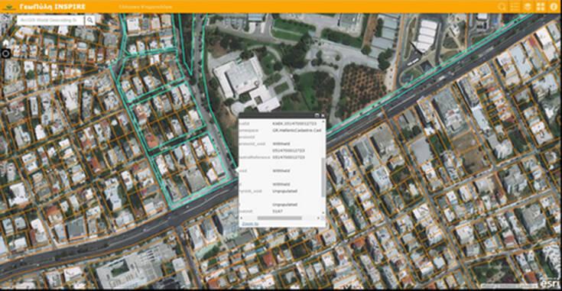The width and height of the screenshot is (562, 291).
Task: Close the parcel info popup
Action: pos(323,115)
